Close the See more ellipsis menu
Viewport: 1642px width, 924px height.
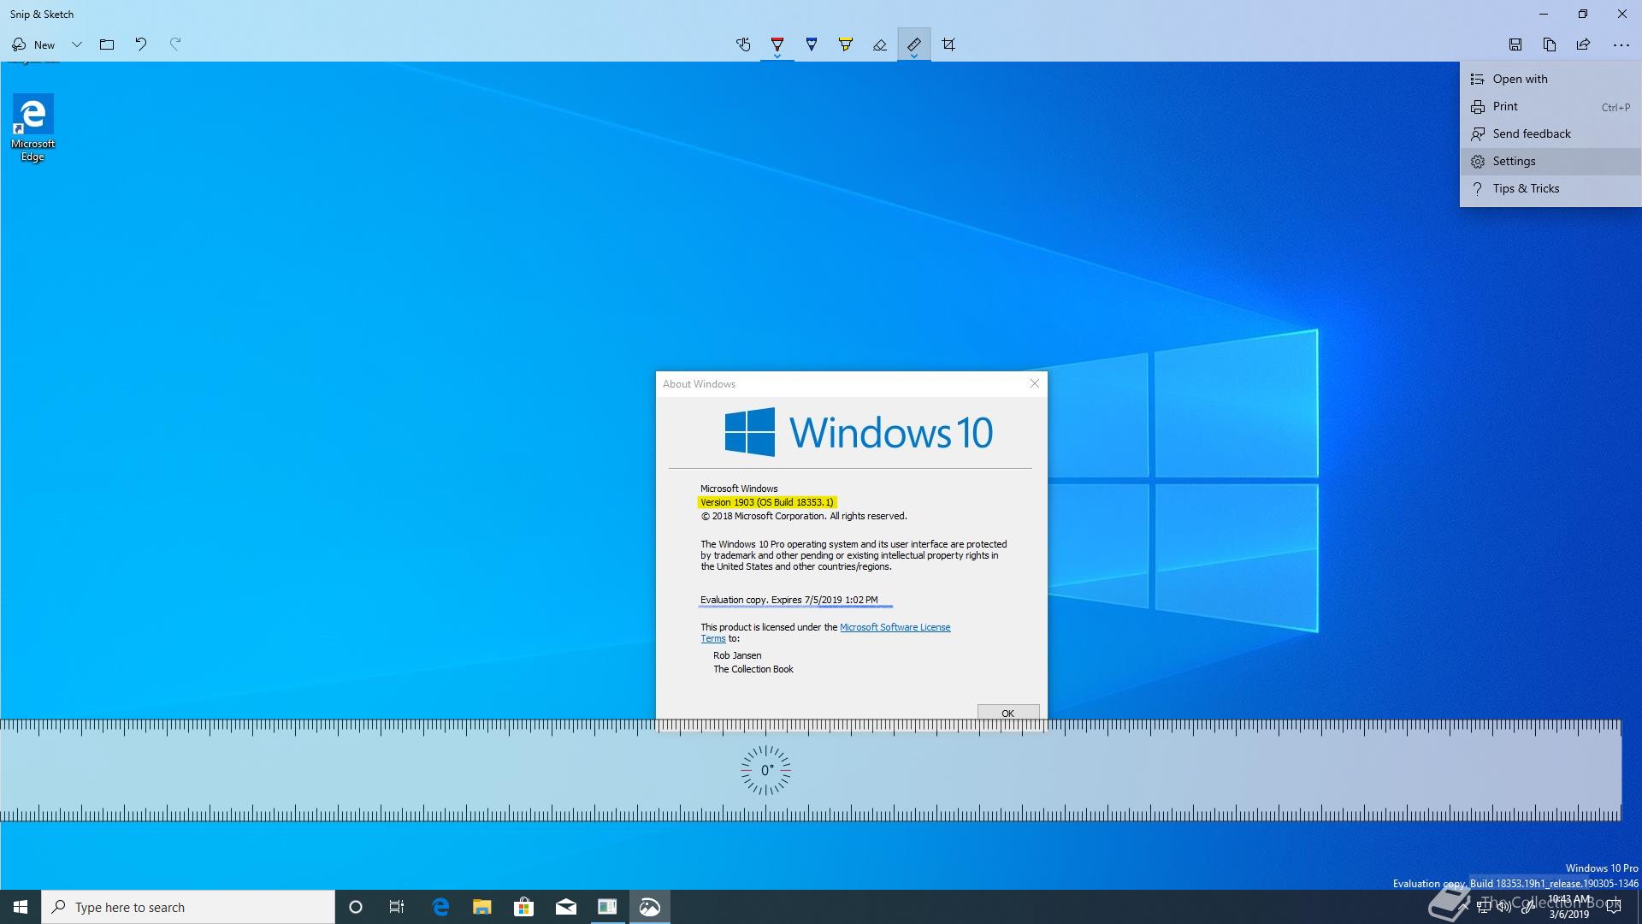pyautogui.click(x=1621, y=44)
